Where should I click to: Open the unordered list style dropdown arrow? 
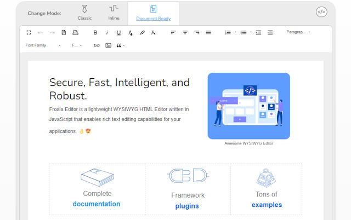[251, 32]
